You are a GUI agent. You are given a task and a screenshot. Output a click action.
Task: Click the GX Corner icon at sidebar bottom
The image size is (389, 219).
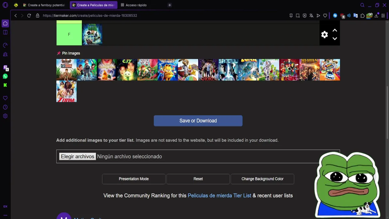(x=5, y=207)
